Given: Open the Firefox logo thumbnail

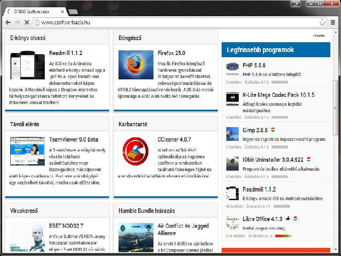Looking at the screenshot, I should tap(136, 65).
